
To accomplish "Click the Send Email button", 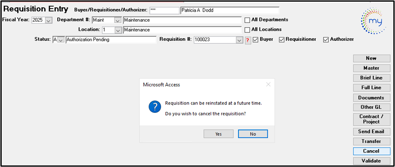I will [372, 132].
